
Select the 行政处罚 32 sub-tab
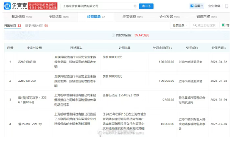point(13,26)
